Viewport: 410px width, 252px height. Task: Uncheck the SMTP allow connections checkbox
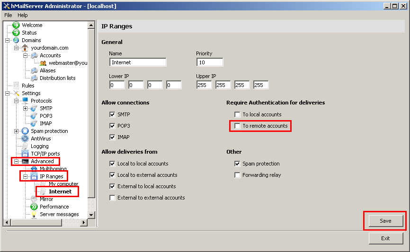(x=112, y=114)
